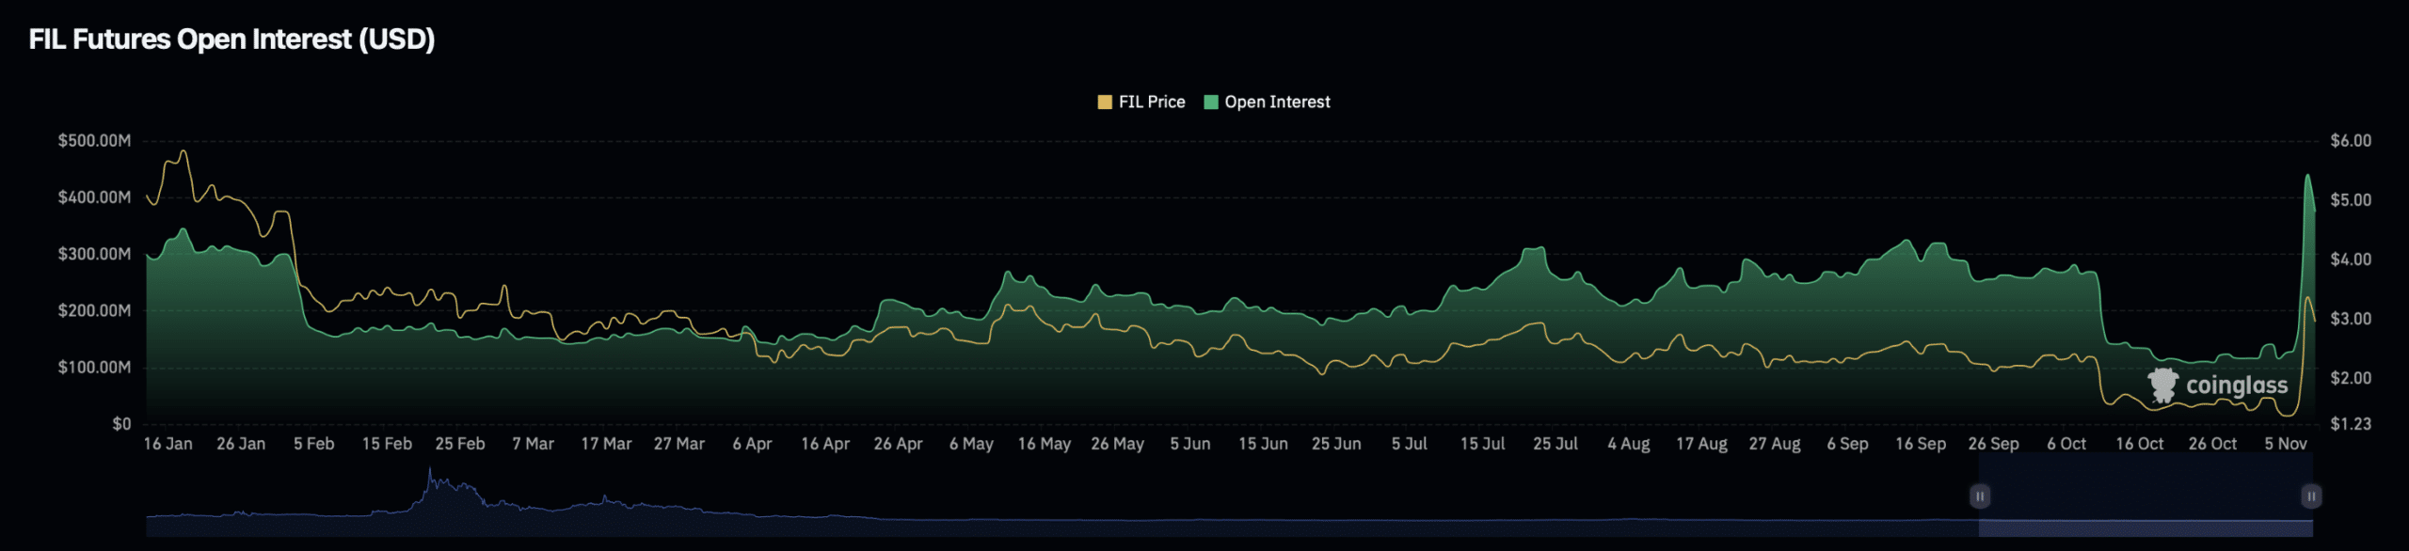2409x551 pixels.
Task: Toggle the Open Interest legend text label
Action: click(x=1277, y=102)
